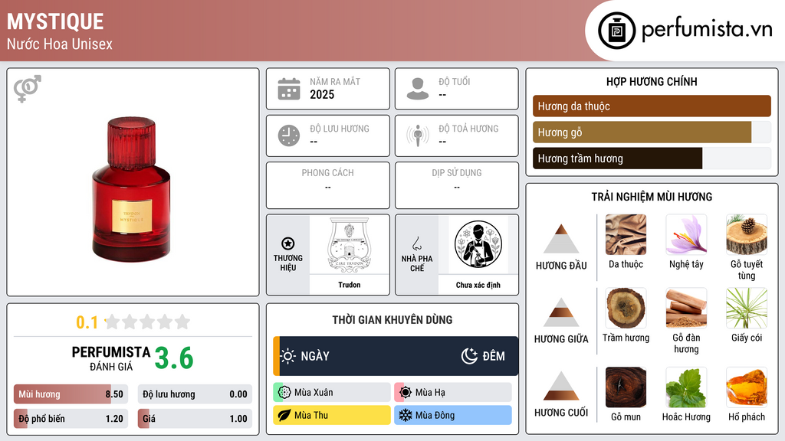Click the Hương da thuộc accord bar
The image size is (785, 441).
tap(652, 106)
